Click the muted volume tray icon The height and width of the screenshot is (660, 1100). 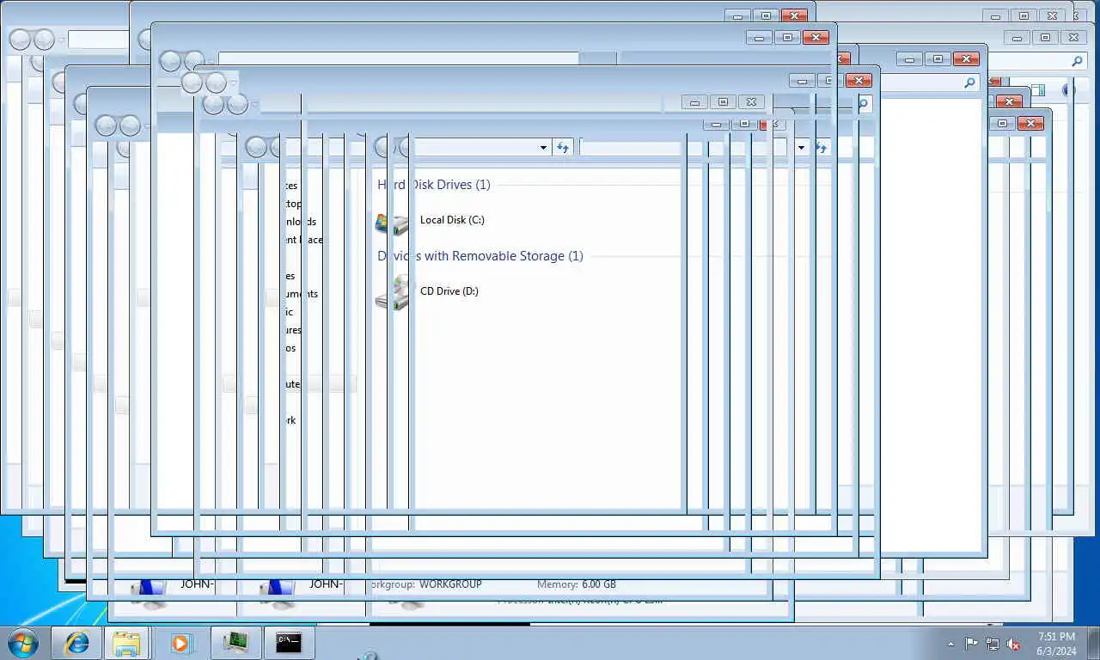[1014, 644]
